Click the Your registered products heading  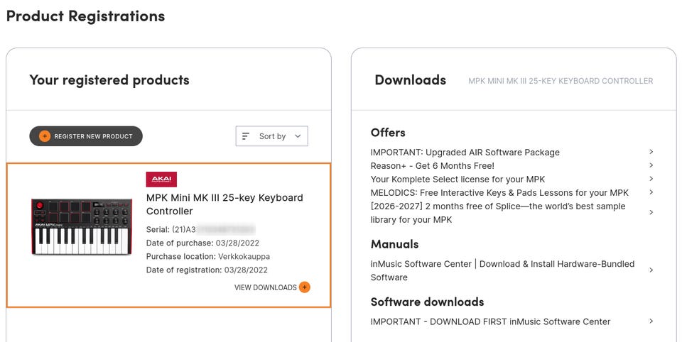click(109, 80)
